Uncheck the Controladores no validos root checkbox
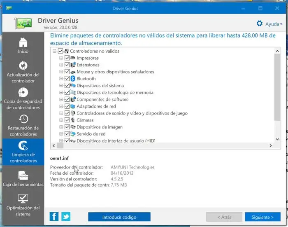The image size is (288, 227). [60, 51]
